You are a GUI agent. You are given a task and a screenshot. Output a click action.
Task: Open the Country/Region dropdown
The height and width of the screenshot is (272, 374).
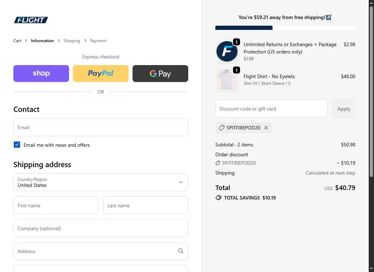point(101,182)
